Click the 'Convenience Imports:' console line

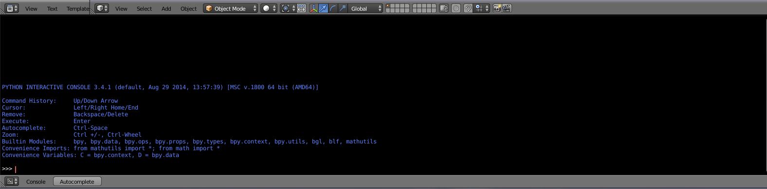click(111, 148)
